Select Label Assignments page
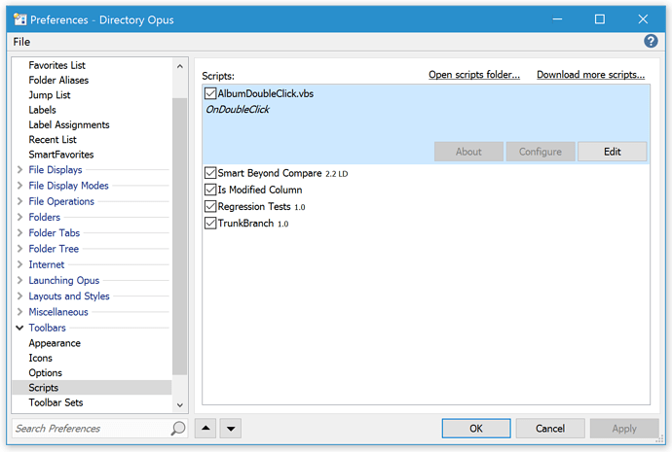The width and height of the screenshot is (672, 452). pos(69,124)
